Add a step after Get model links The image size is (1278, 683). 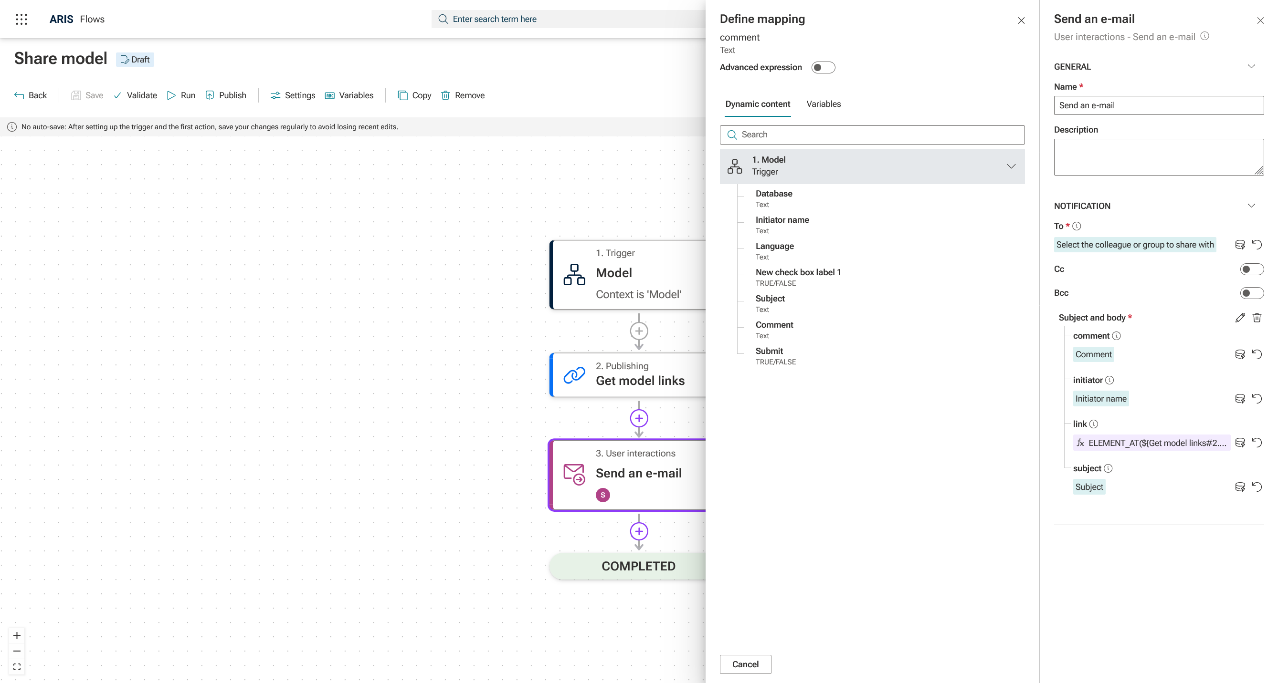pyautogui.click(x=638, y=418)
